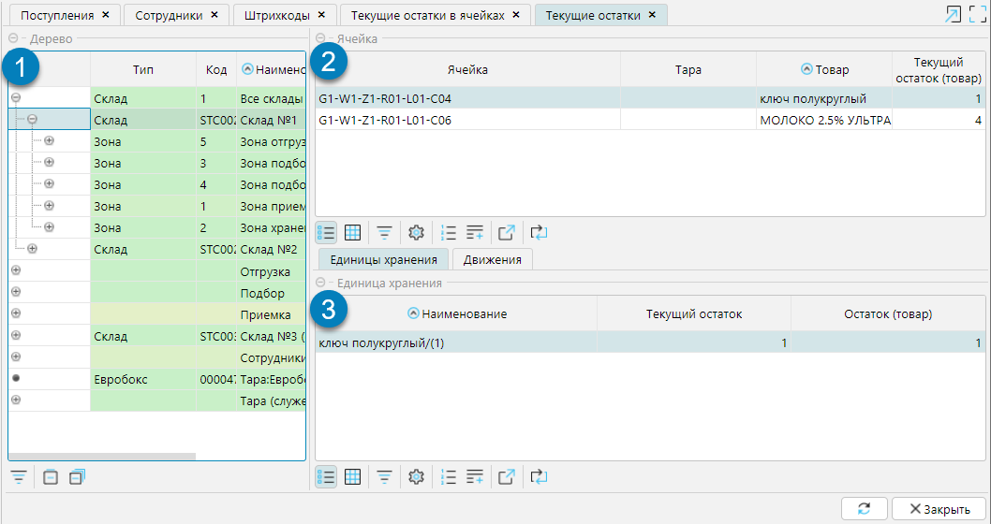This screenshot has width=991, height=524.
Task: Select the Евробокс tree row
Action: (x=156, y=379)
